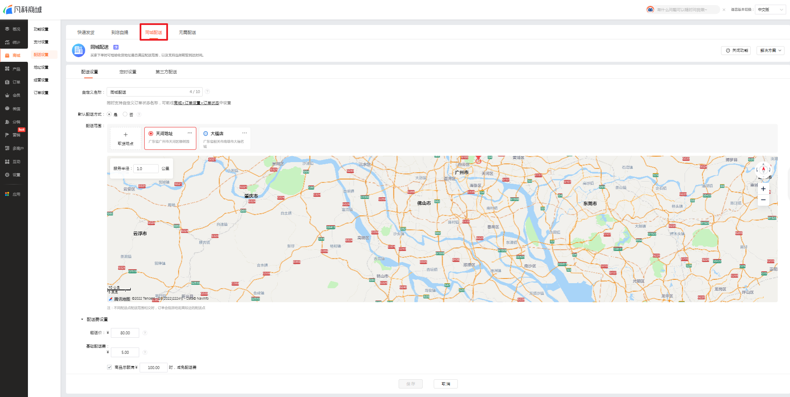790x397 pixels.
Task: Click 自定义名称 text field
Action: coord(154,92)
